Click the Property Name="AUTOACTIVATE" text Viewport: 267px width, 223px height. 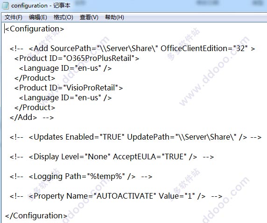[x=95, y=196]
